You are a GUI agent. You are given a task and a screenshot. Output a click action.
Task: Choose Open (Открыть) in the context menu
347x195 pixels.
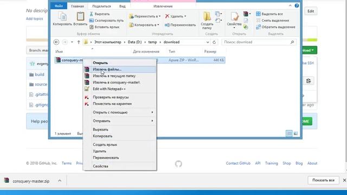pos(119,63)
